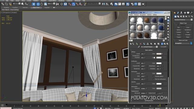Click the Translucency color swatch
The height and width of the screenshot is (109, 194).
(159, 58)
